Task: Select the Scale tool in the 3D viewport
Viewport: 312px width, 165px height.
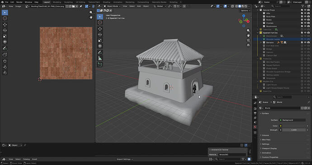Action: click(100, 40)
